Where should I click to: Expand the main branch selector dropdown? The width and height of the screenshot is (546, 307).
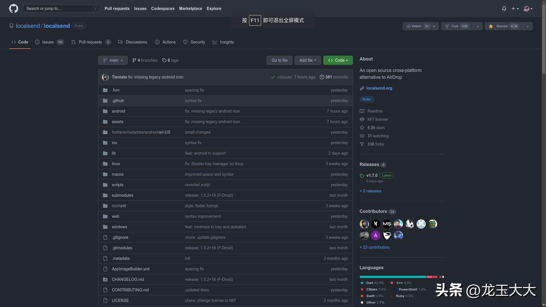(x=113, y=60)
